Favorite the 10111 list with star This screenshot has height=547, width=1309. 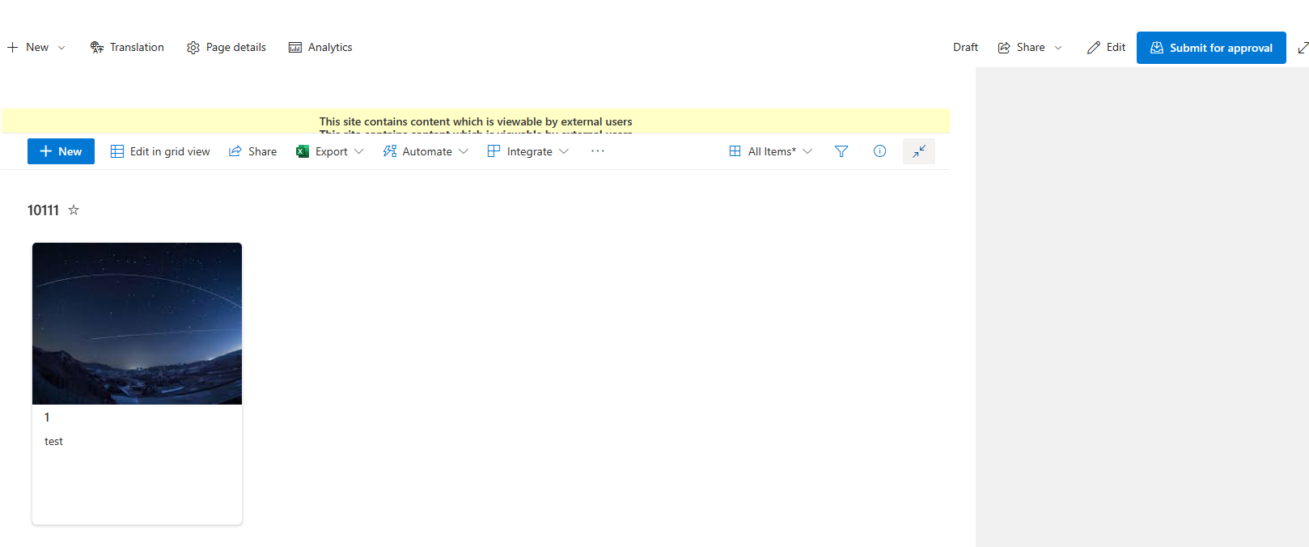point(74,210)
